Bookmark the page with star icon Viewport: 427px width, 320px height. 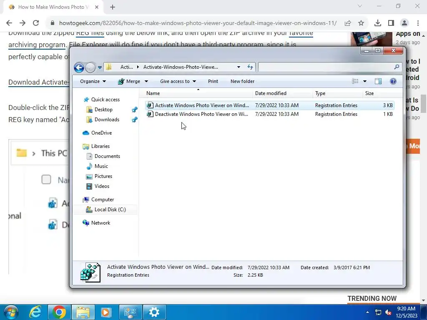point(361,23)
